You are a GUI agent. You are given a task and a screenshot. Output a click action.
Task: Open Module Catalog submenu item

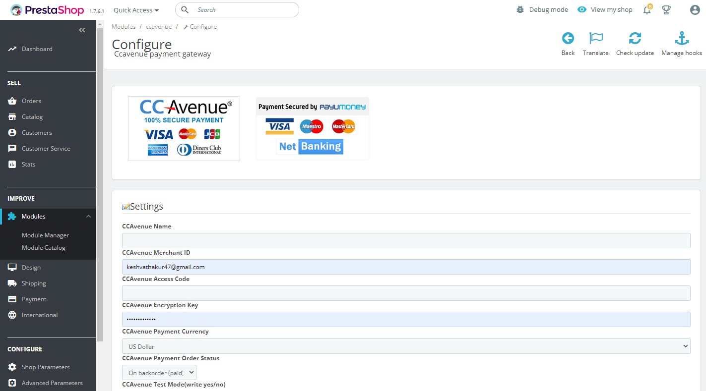click(x=44, y=248)
